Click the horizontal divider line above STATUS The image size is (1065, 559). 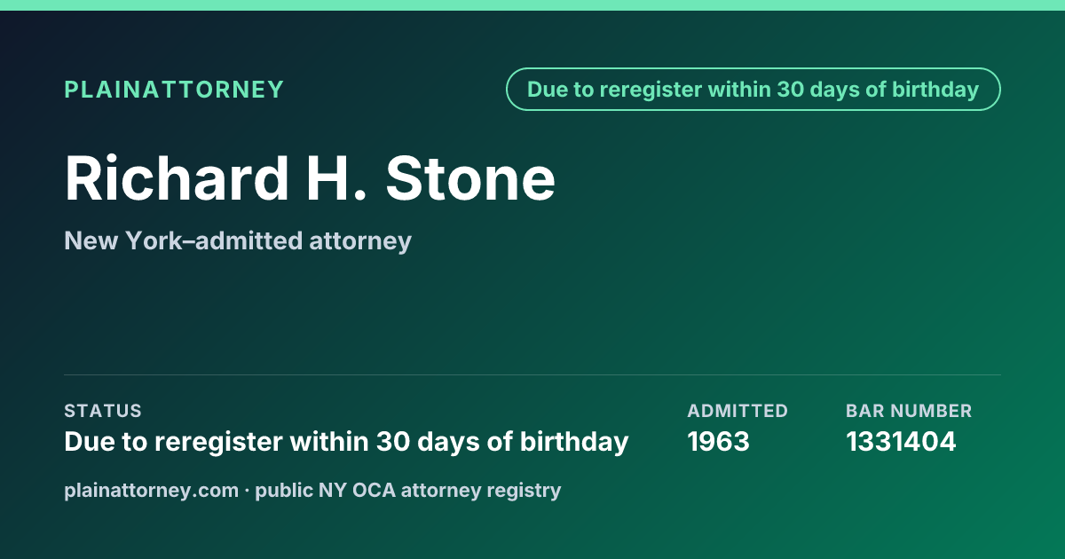[x=532, y=374]
